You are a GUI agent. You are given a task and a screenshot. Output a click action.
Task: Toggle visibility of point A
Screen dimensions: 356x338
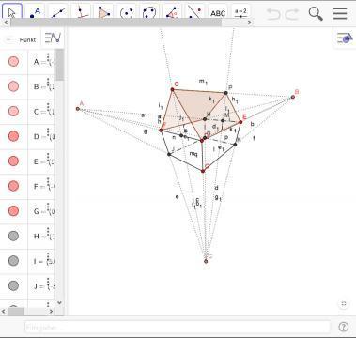click(x=13, y=61)
